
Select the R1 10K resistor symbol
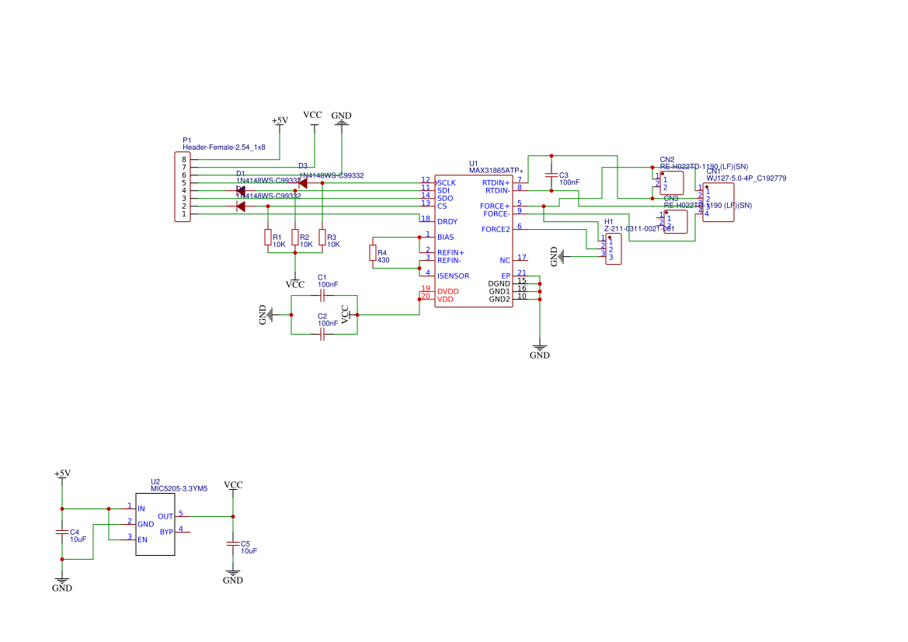[268, 238]
